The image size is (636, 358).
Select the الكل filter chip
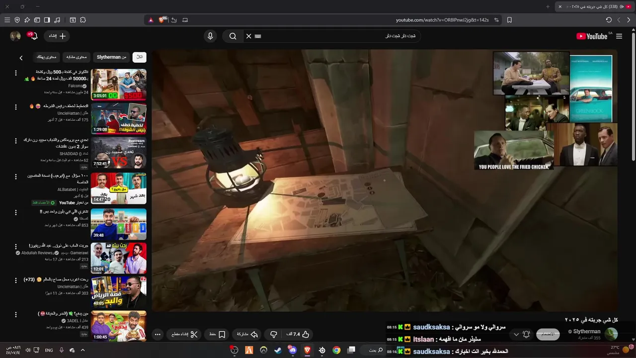pos(140,57)
